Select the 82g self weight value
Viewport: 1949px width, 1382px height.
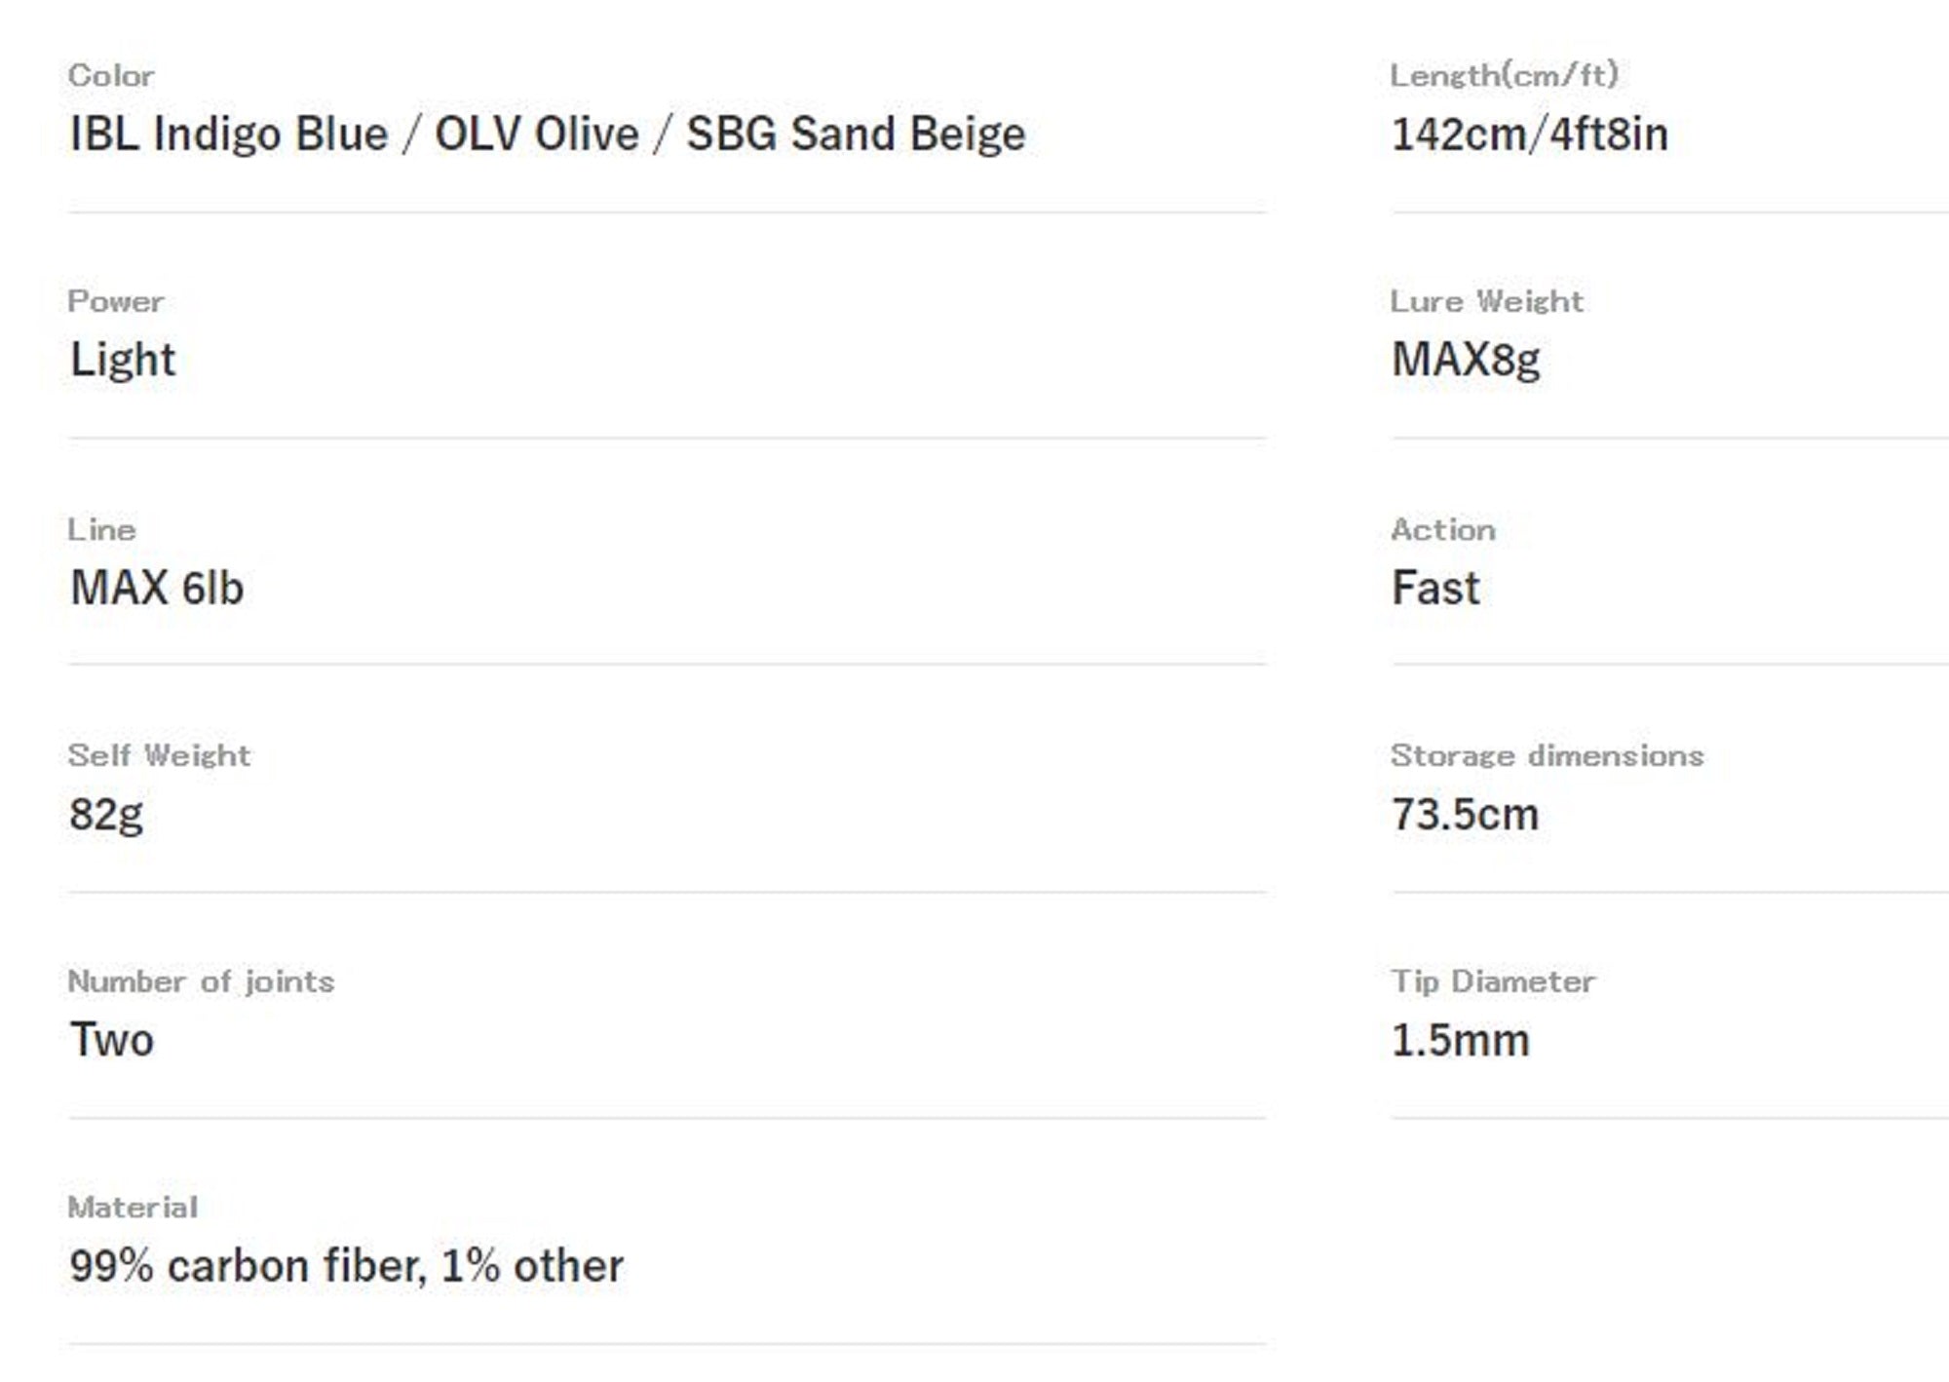[106, 814]
